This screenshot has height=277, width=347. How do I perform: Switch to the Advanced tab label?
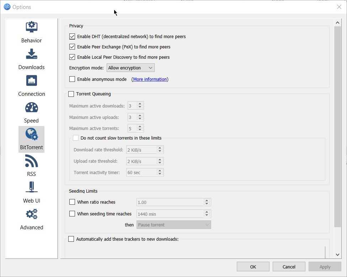[31, 228]
